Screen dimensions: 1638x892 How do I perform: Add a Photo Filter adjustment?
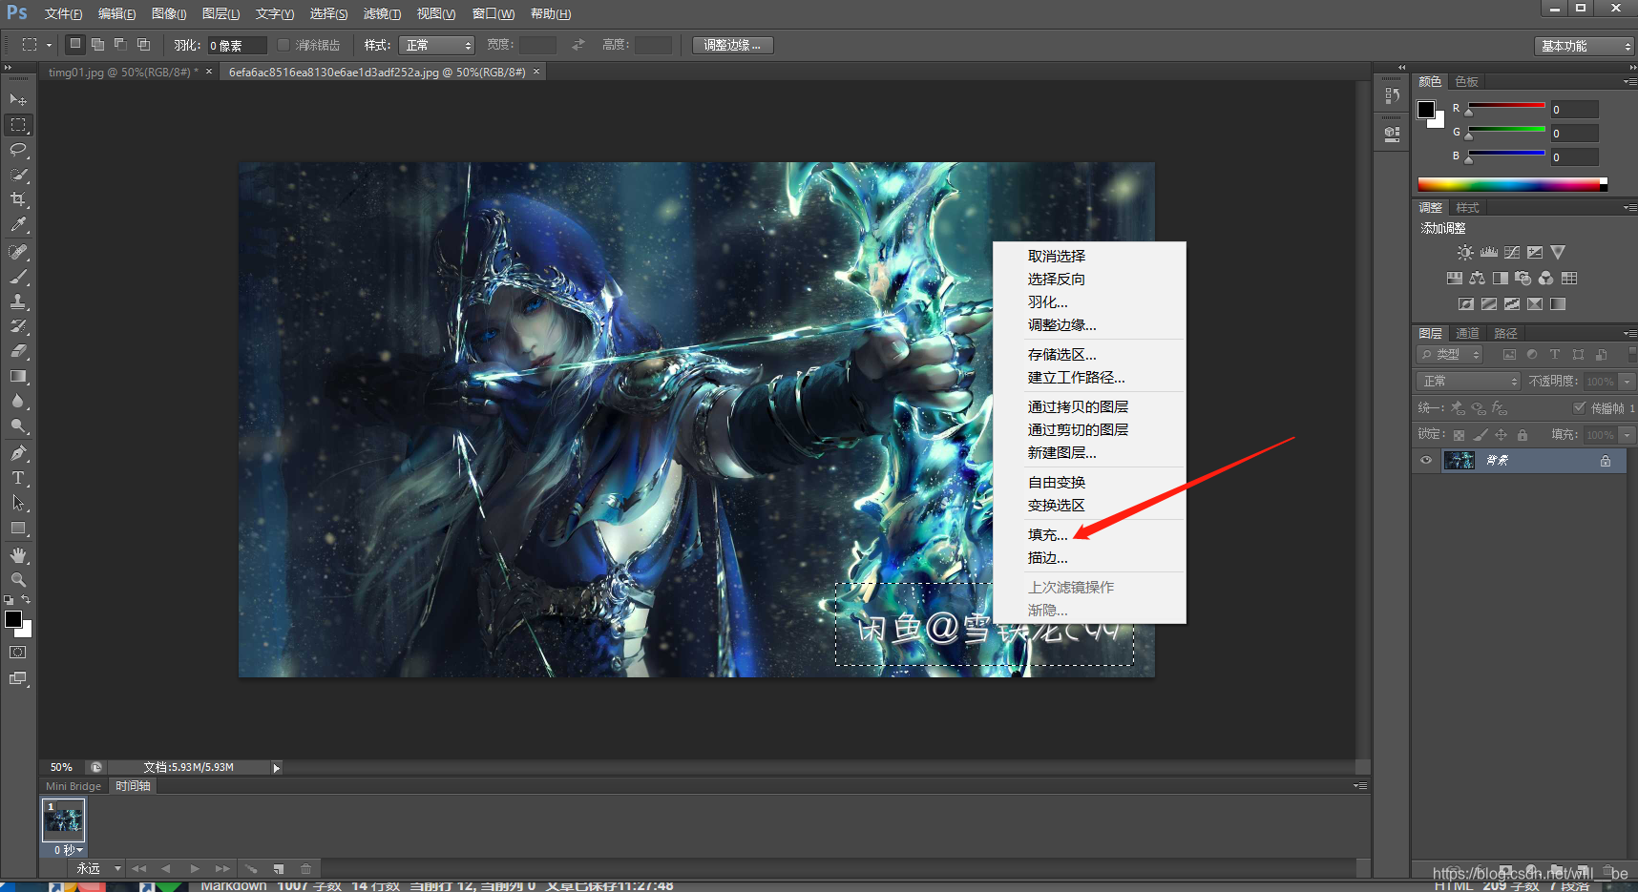[1522, 279]
